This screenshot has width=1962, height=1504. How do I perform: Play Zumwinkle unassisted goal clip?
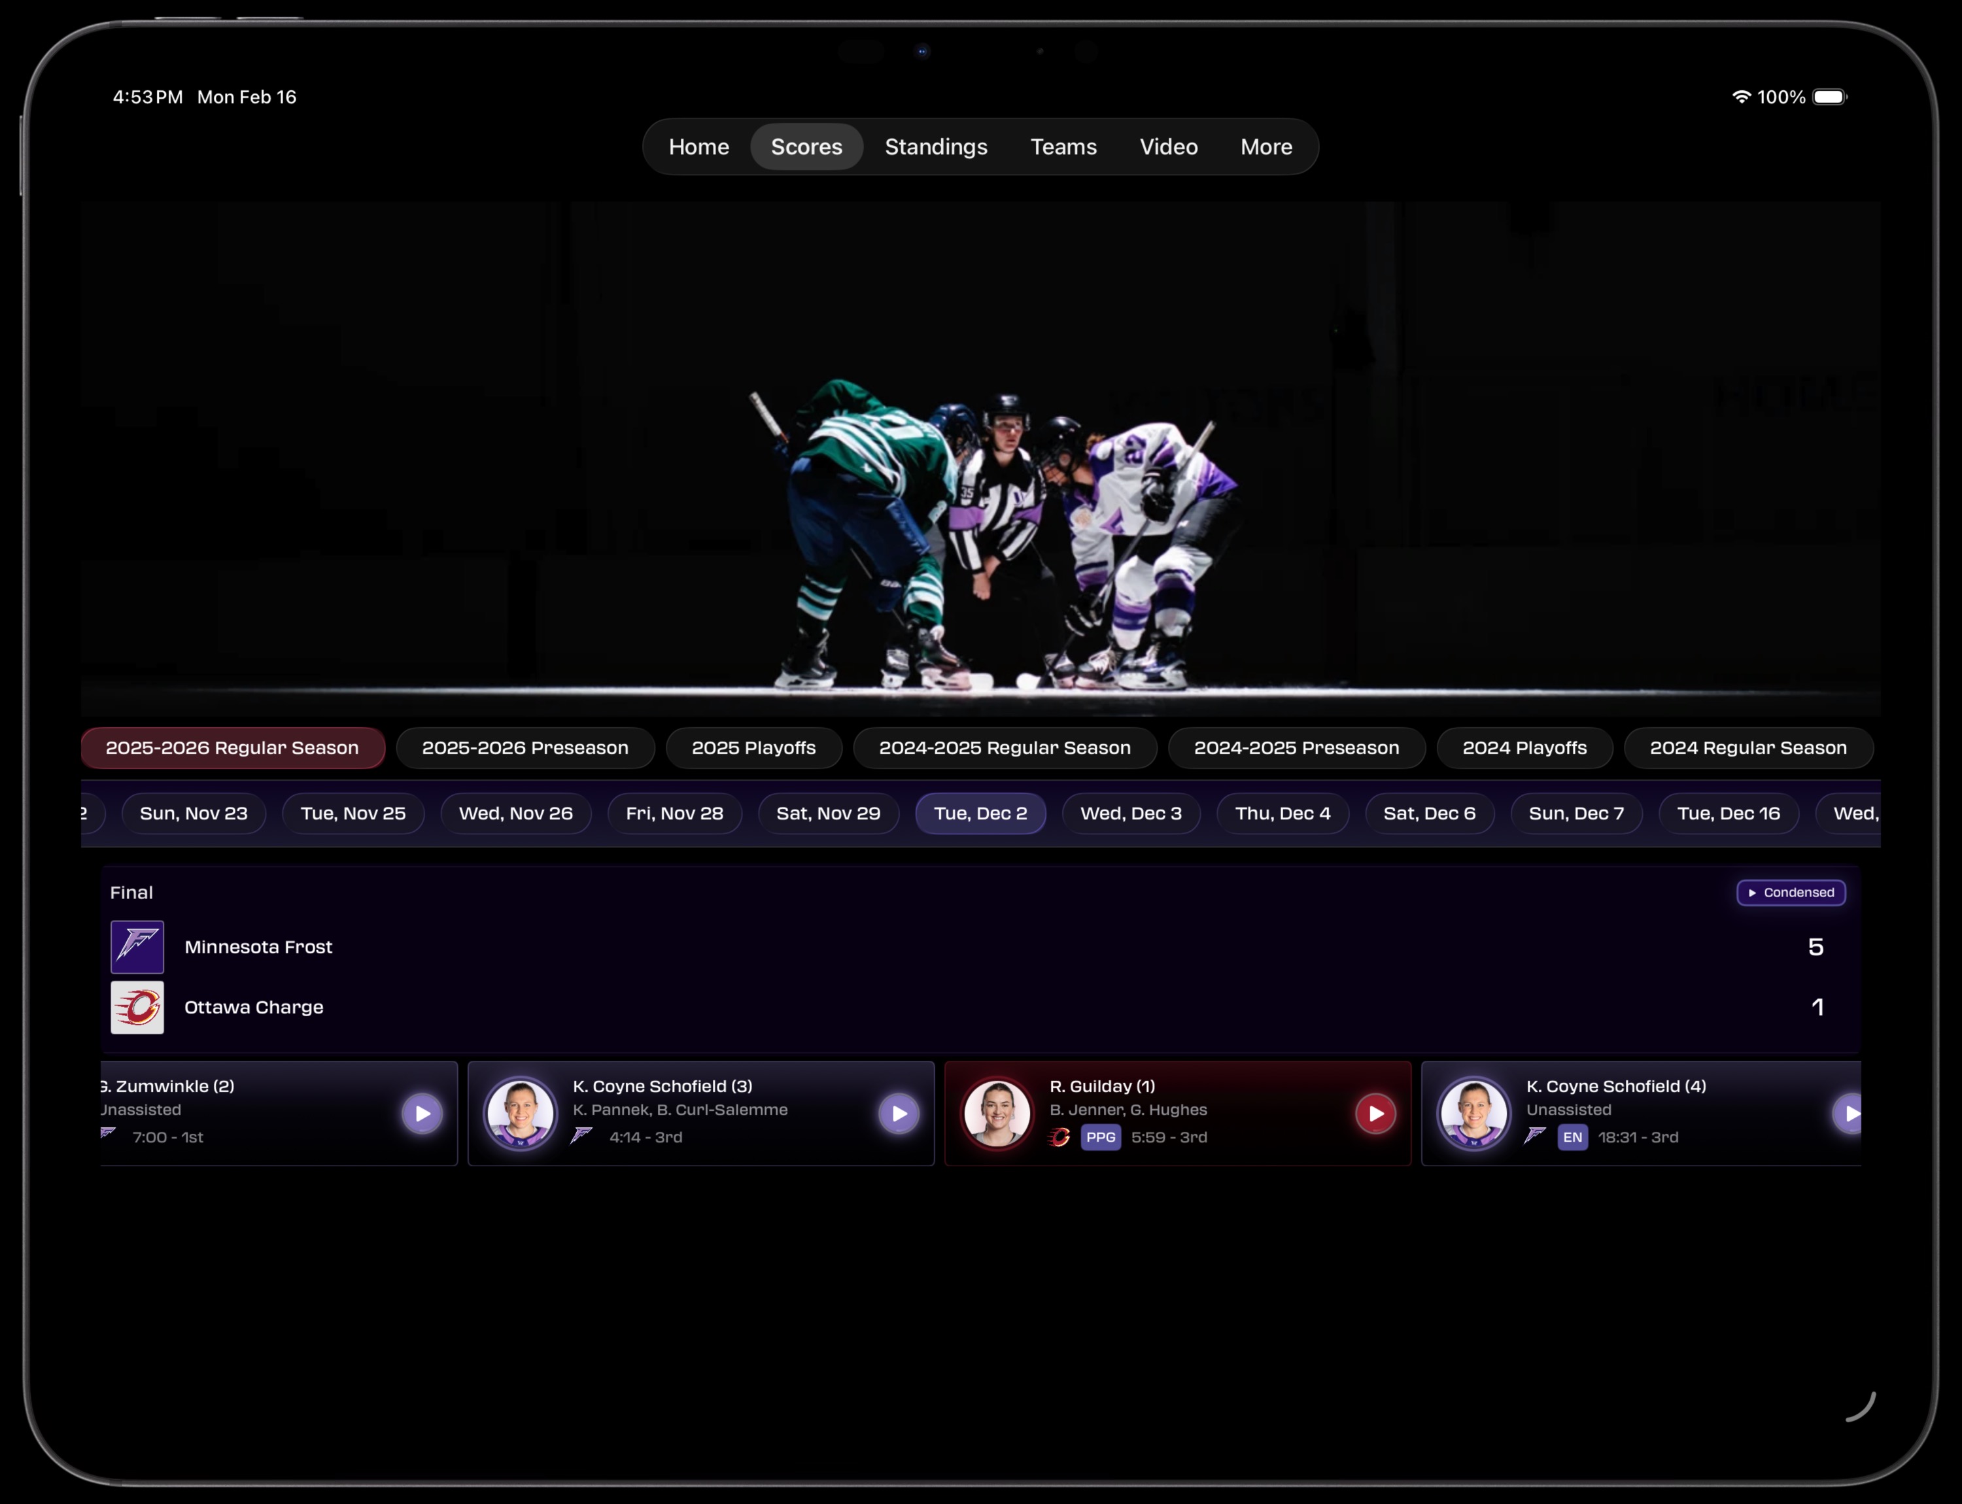coord(422,1113)
